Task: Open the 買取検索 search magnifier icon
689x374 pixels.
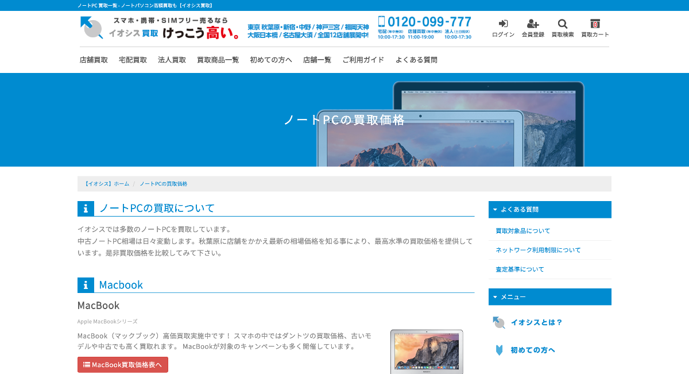Action: coord(563,24)
